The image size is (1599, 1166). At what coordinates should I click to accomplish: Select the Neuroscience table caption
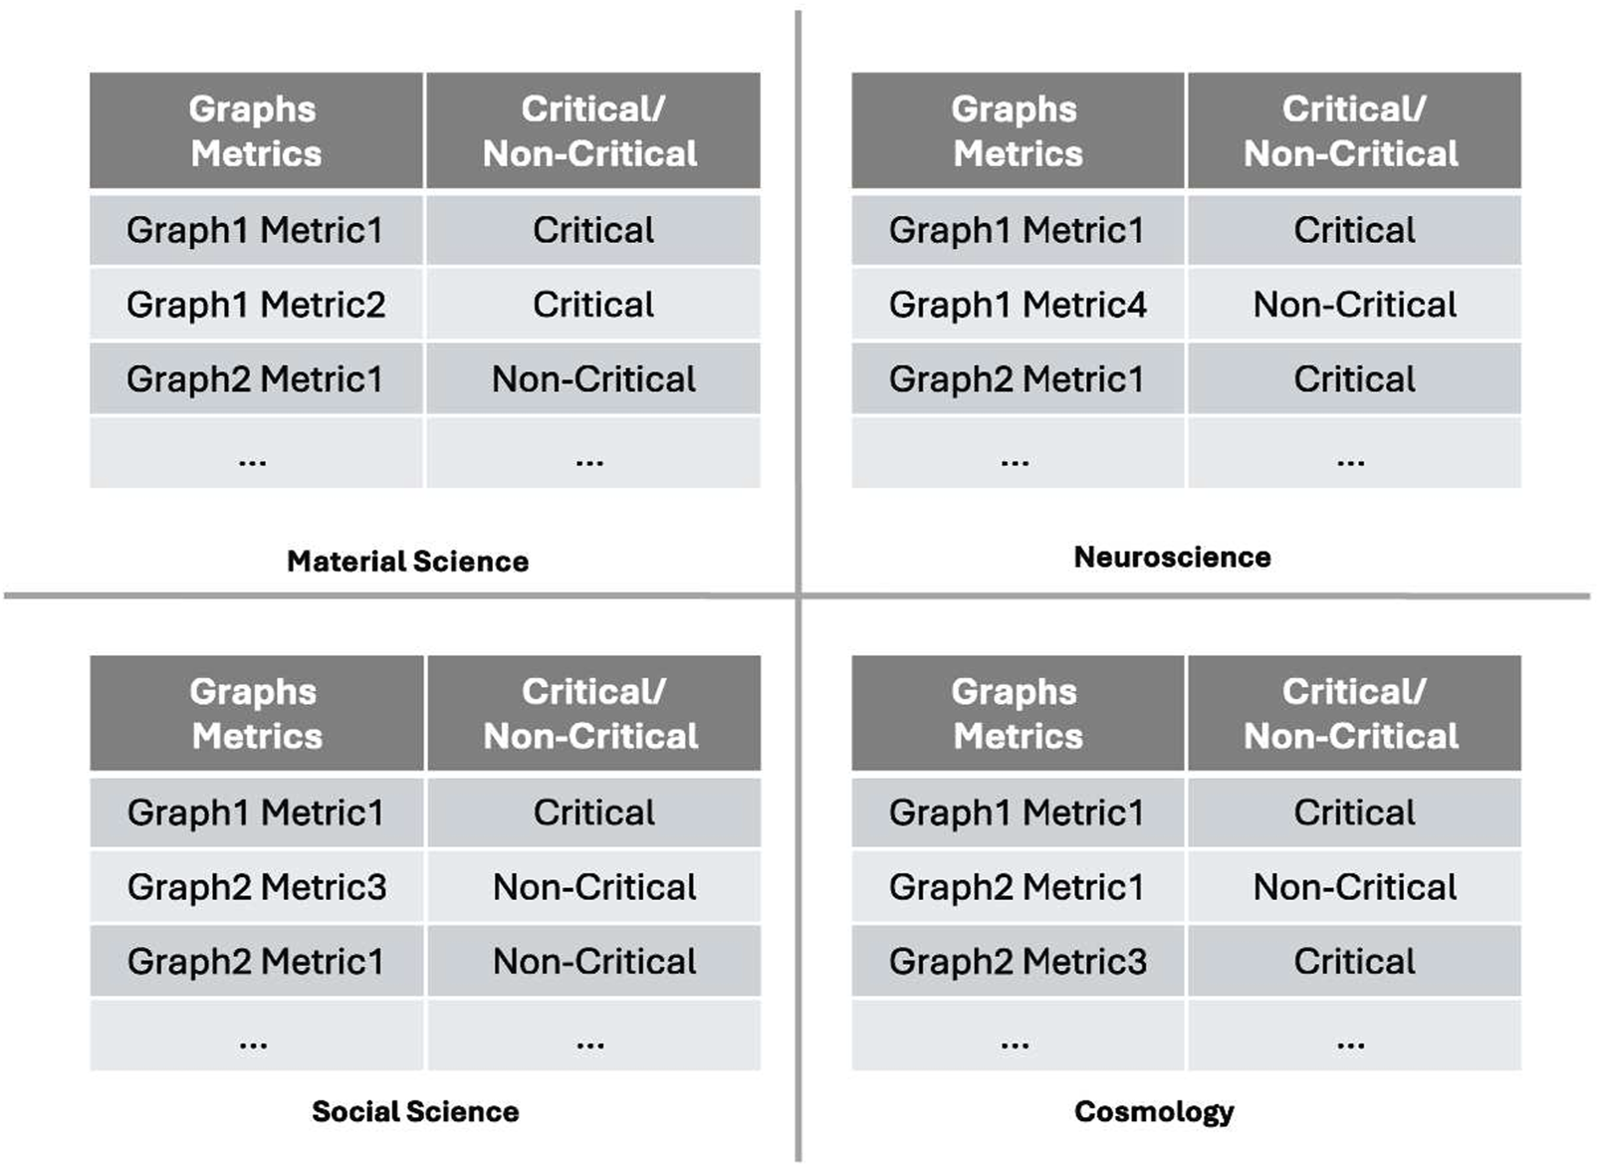click(x=1172, y=557)
